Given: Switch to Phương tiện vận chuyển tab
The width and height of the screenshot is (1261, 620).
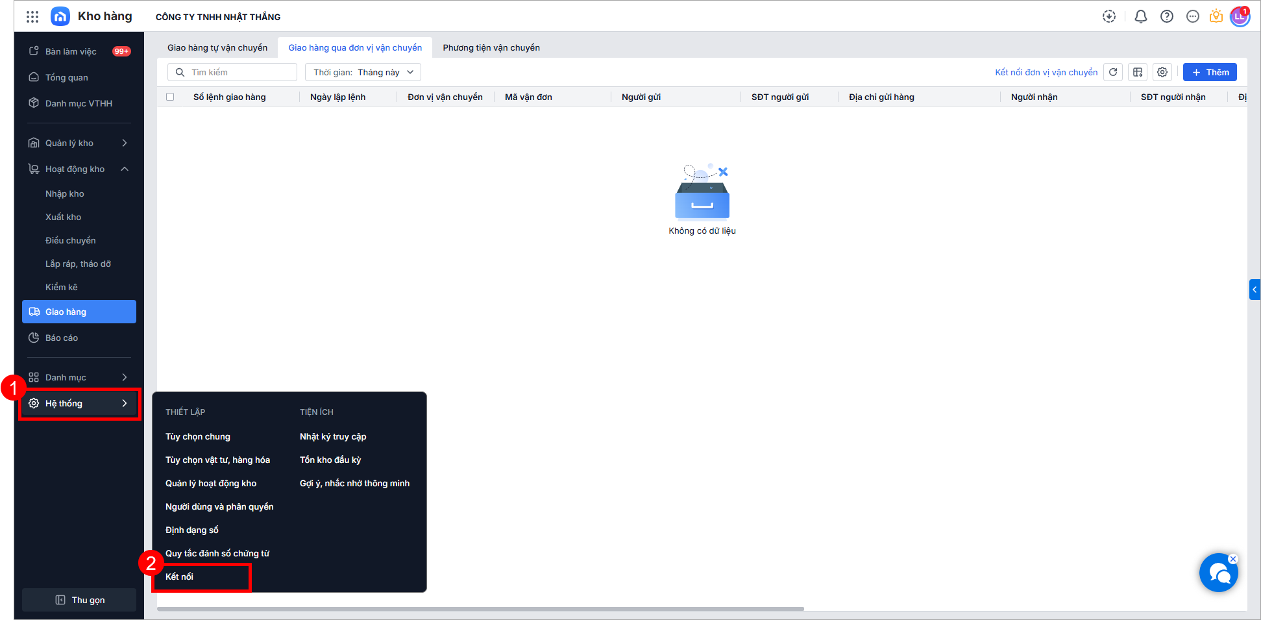Looking at the screenshot, I should (491, 47).
